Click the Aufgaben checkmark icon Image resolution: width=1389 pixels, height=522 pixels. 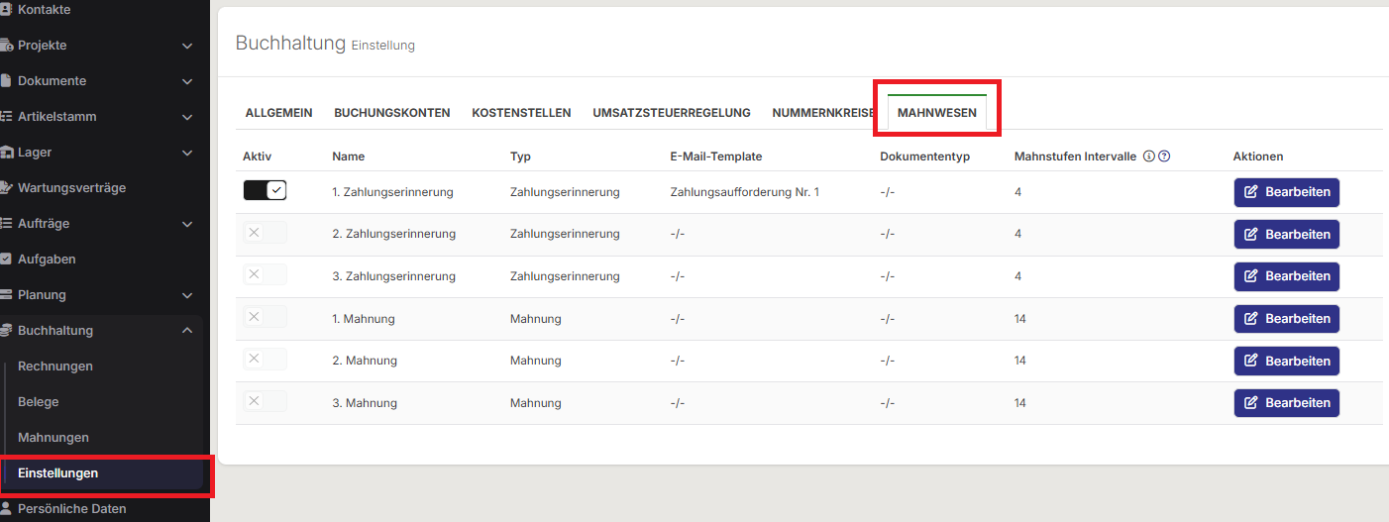click(6, 260)
